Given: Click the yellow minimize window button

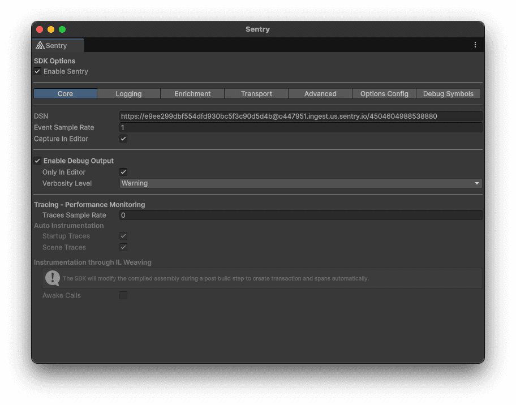Looking at the screenshot, I should [51, 29].
